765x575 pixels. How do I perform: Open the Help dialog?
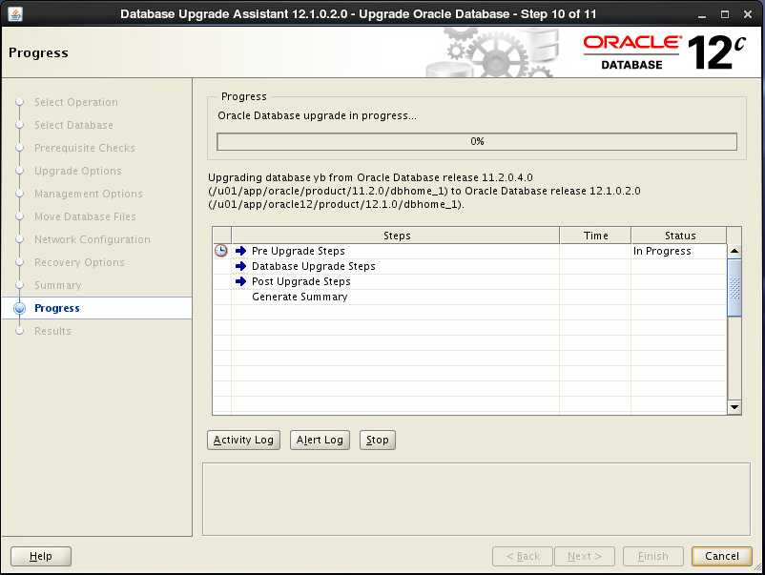tap(41, 556)
